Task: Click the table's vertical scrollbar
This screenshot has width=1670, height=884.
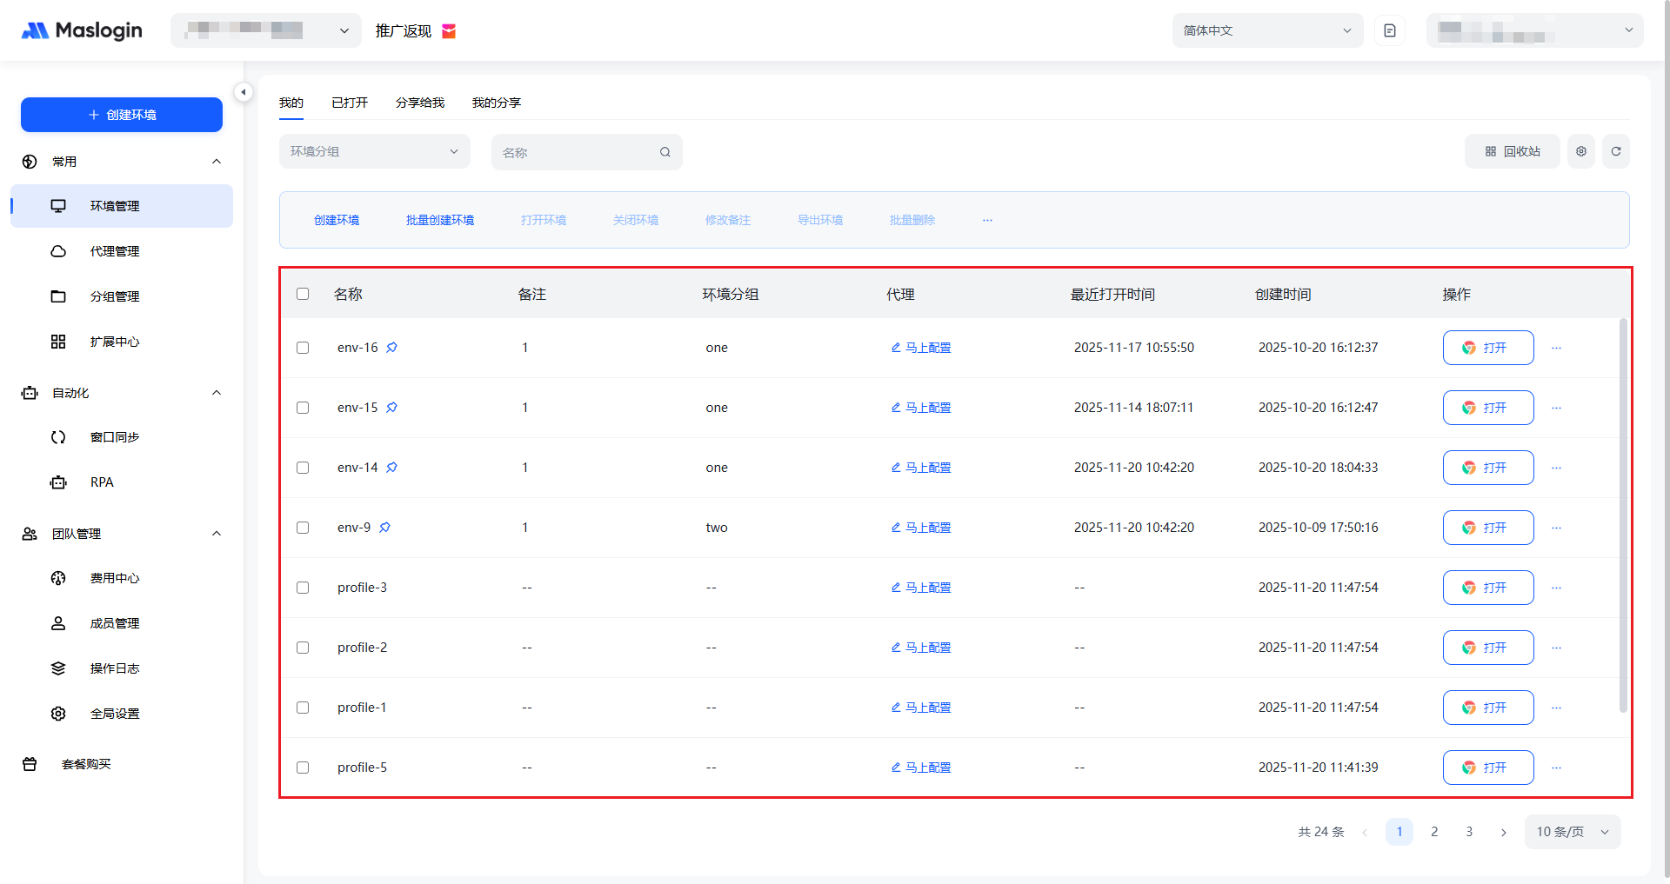Action: [x=1622, y=515]
